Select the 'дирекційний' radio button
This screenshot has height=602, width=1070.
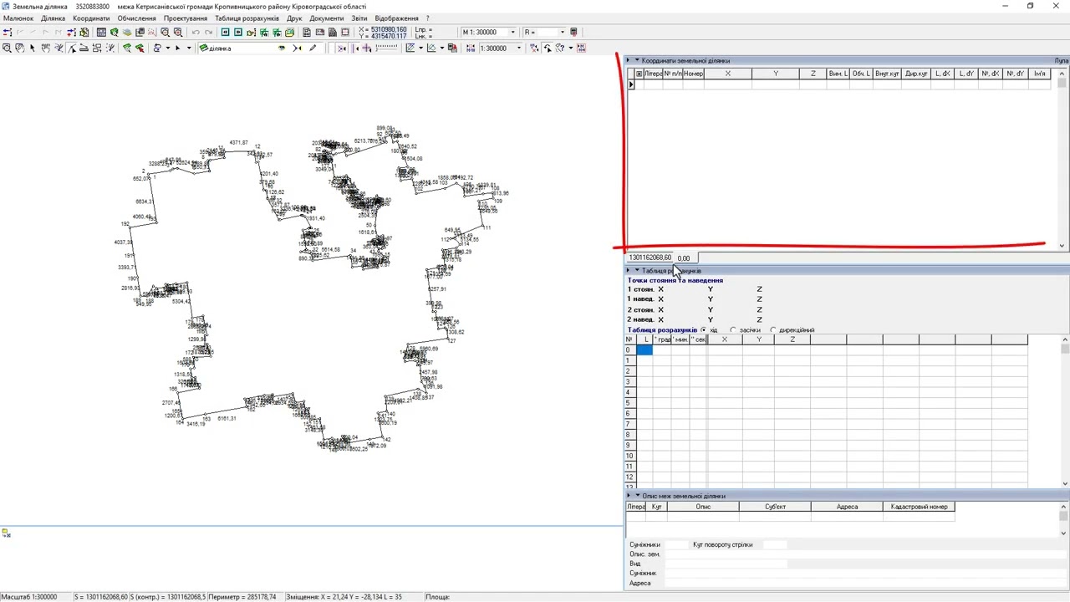tap(773, 330)
